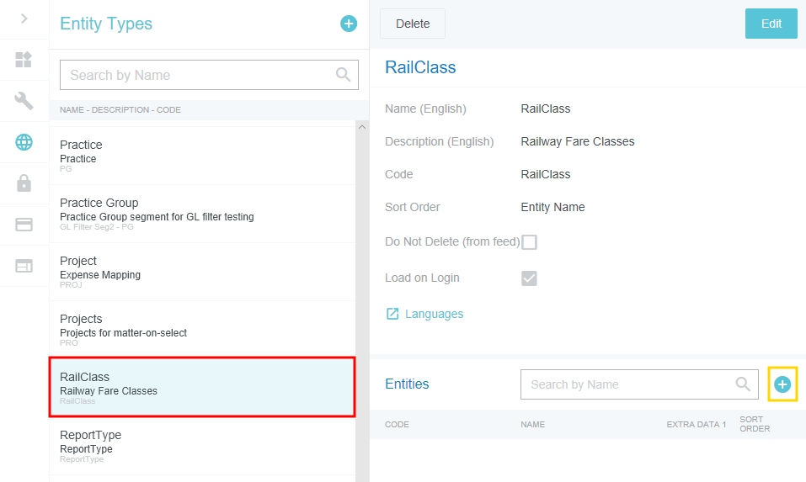This screenshot has height=482, width=806.
Task: Toggle the Load on Login checkbox
Action: tap(529, 278)
